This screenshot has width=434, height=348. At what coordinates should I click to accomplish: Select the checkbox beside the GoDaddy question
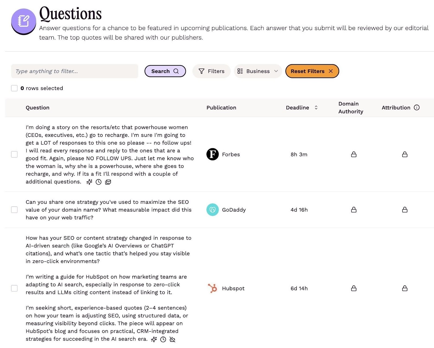tap(14, 210)
